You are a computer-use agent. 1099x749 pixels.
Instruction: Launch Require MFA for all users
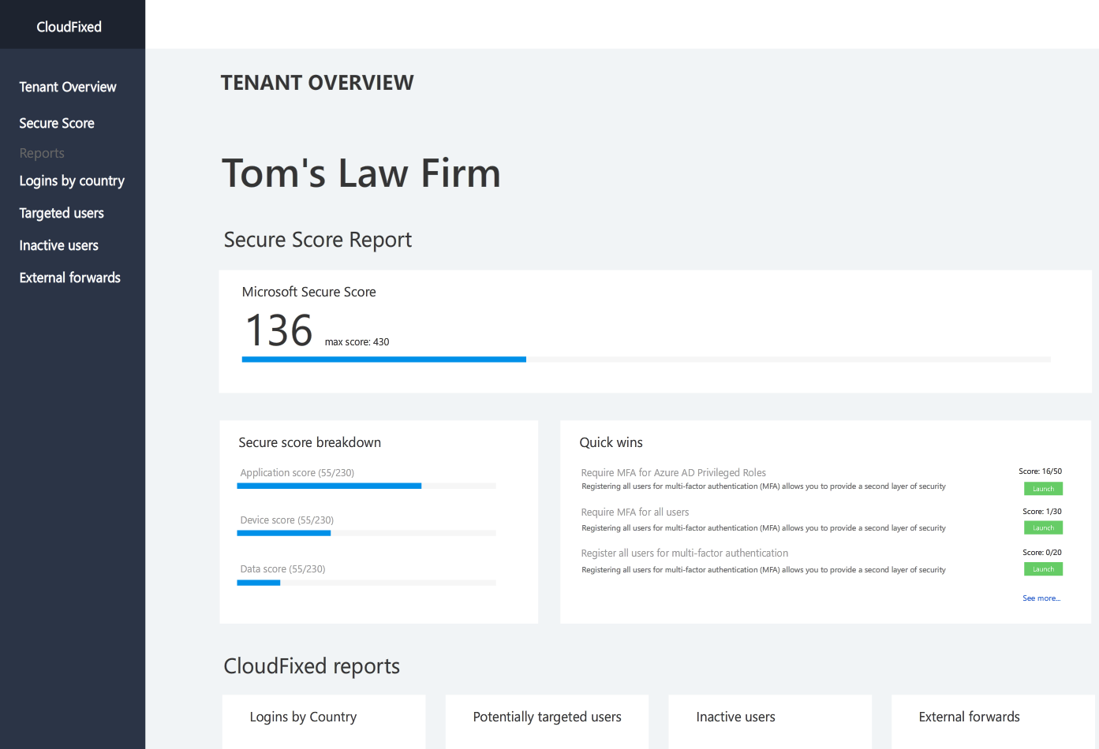1043,528
